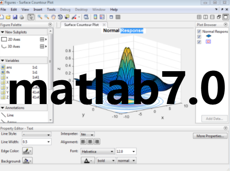Open the Interpreter tex dropdown
This screenshot has width=230, height=171.
[87, 134]
